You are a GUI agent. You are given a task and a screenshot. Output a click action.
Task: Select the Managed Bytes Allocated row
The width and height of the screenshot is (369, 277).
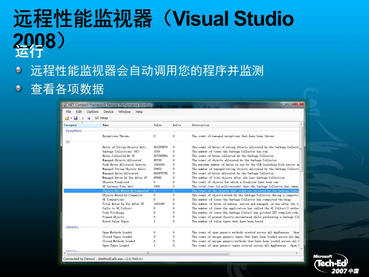coord(182,173)
